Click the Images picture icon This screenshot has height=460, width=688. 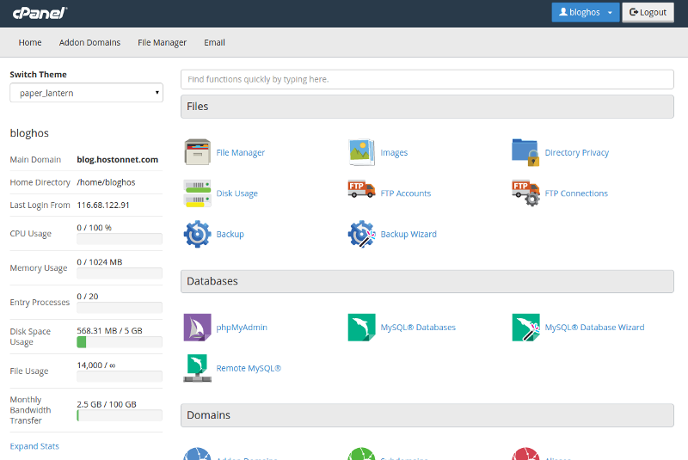pyautogui.click(x=361, y=152)
